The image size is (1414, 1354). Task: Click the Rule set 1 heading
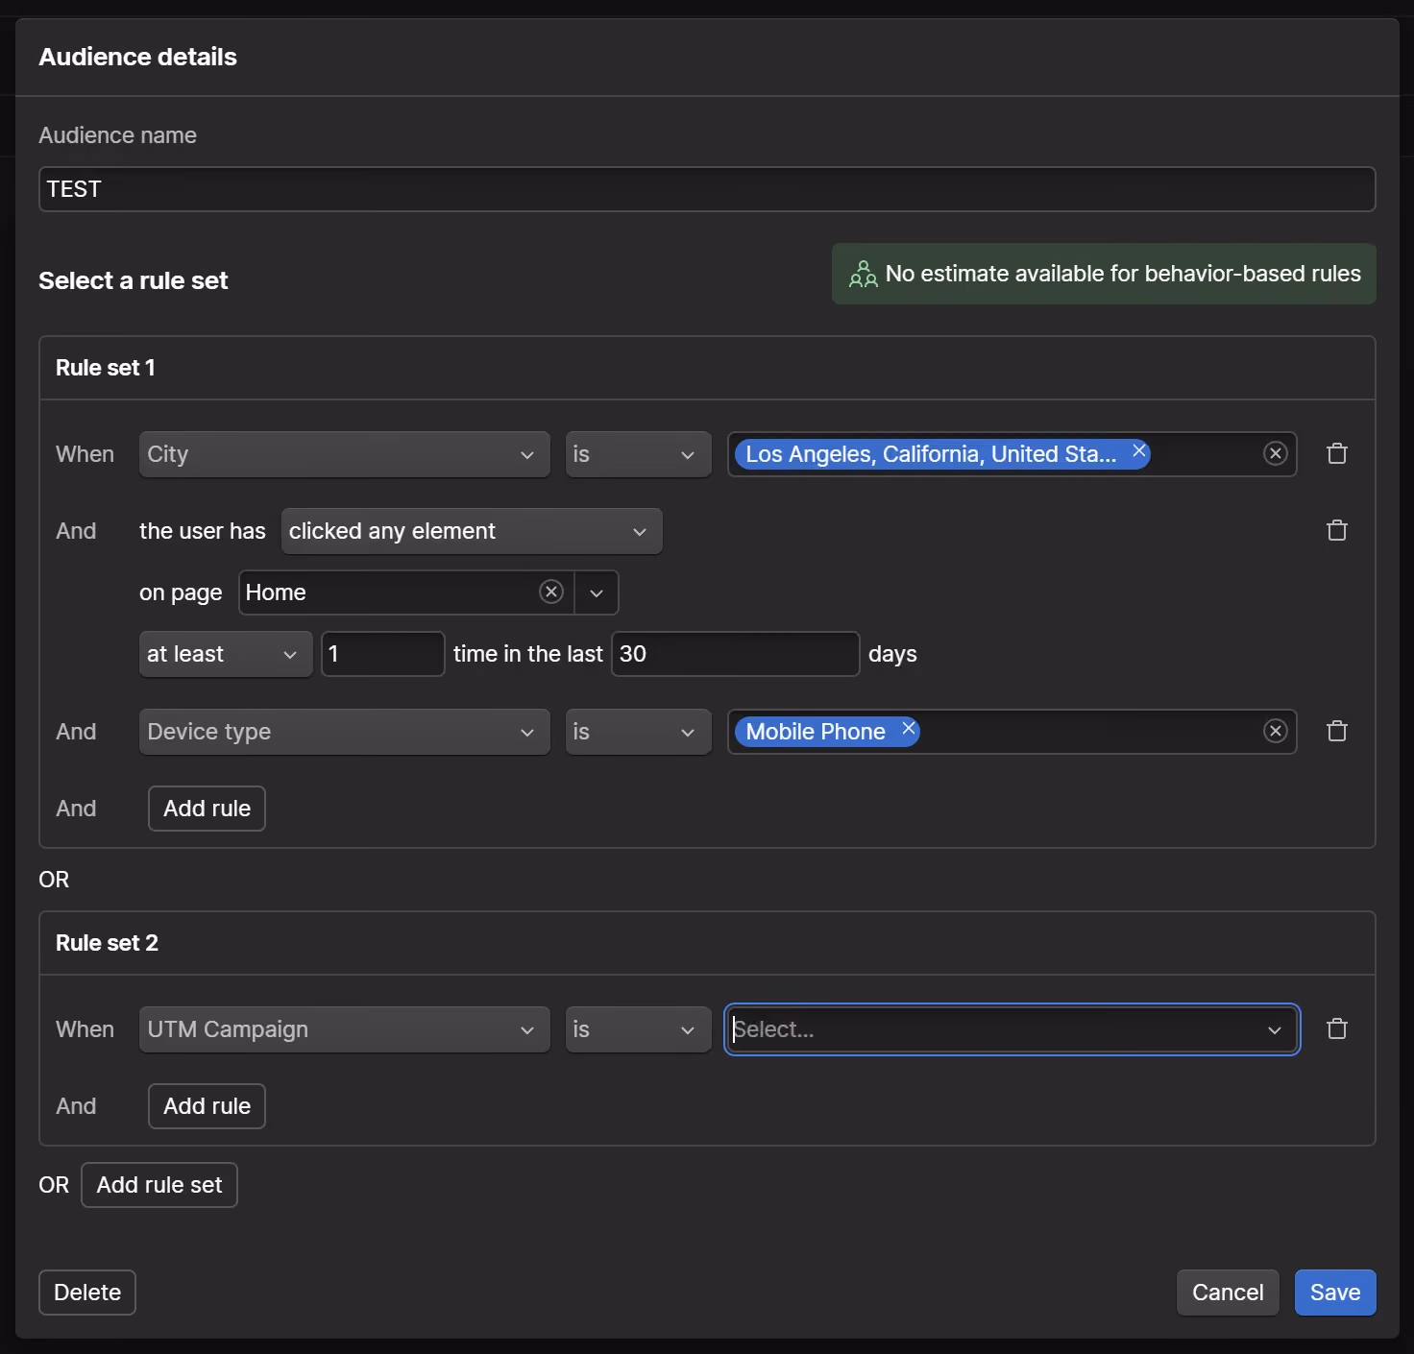pos(105,368)
